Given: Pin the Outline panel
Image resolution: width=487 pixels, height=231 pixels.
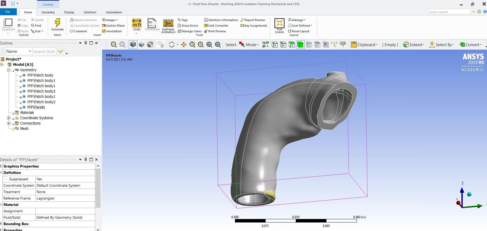Looking at the screenshot, I should [86, 43].
